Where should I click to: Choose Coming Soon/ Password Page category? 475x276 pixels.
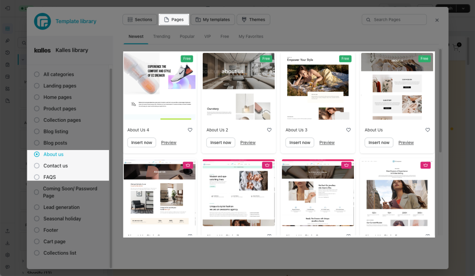point(37,192)
